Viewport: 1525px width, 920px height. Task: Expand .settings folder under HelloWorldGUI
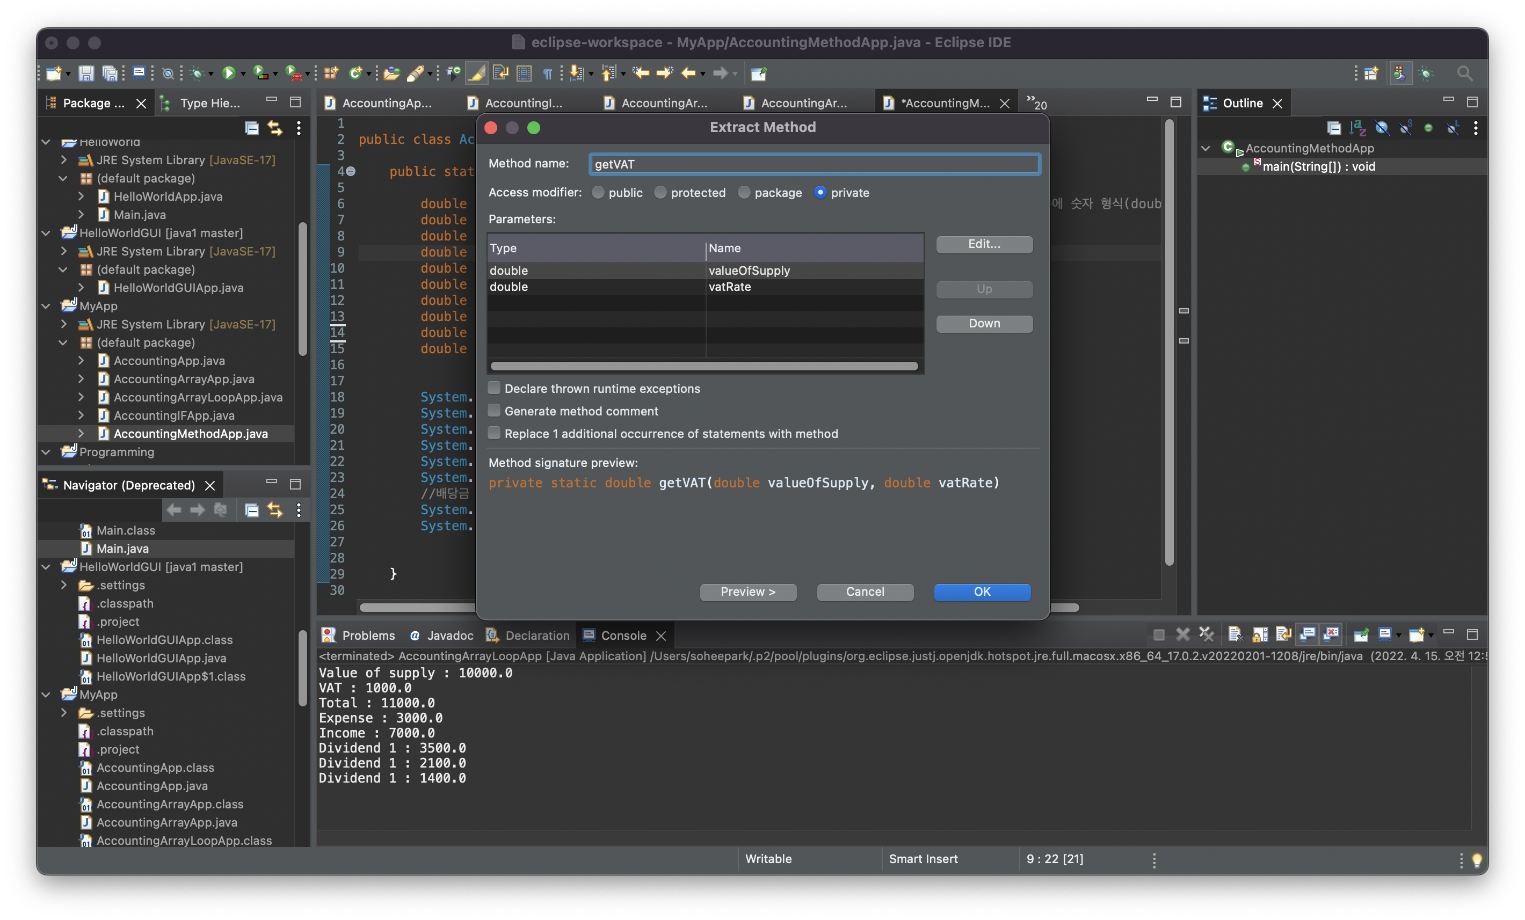(64, 585)
